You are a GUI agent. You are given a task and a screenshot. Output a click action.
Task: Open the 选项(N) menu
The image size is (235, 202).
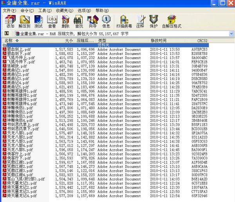click(84, 11)
